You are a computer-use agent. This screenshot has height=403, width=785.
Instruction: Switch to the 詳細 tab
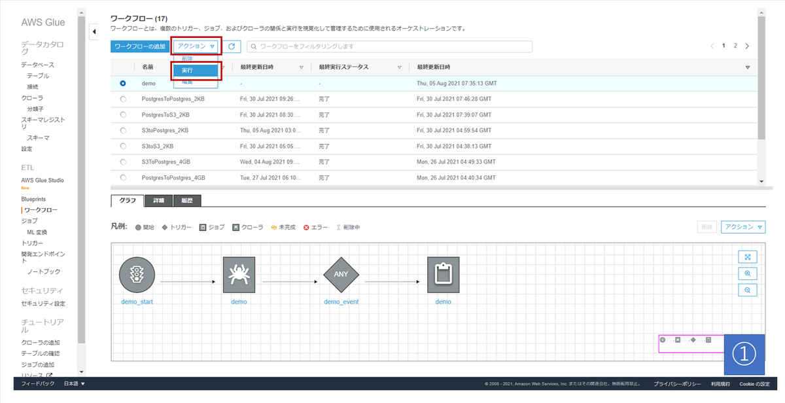159,201
